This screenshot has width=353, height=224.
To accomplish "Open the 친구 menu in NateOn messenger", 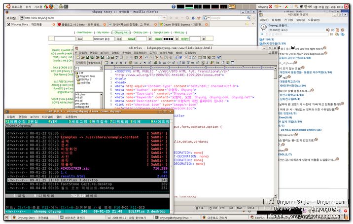I will [288, 20].
